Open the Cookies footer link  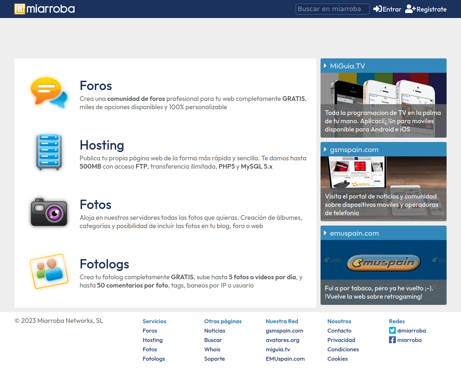click(337, 359)
